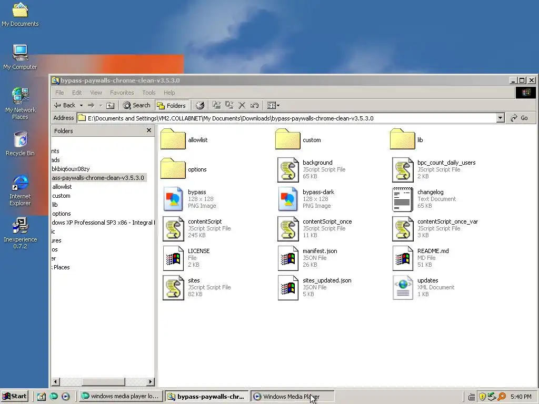Viewport: 539px width, 404px height.
Task: Select the Windows XP Professional SP3 tree entry
Action: coord(103,223)
